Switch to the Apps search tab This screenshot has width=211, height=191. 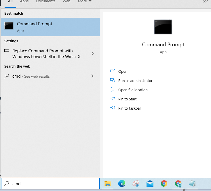coord(24,2)
